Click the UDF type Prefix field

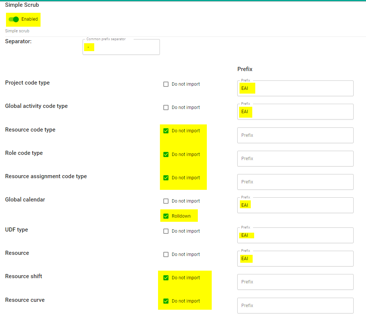[295, 235]
